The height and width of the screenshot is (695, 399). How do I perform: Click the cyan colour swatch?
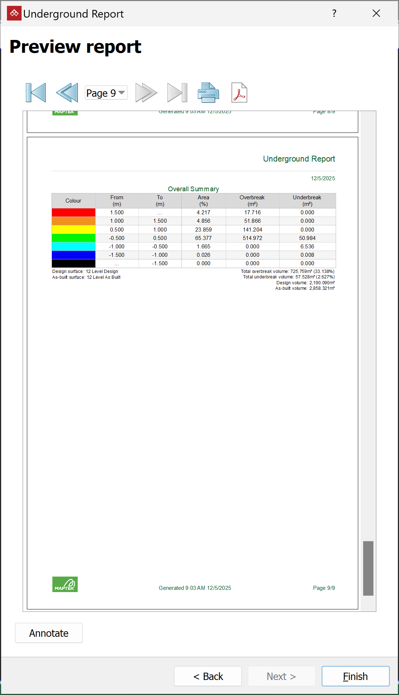point(74,247)
